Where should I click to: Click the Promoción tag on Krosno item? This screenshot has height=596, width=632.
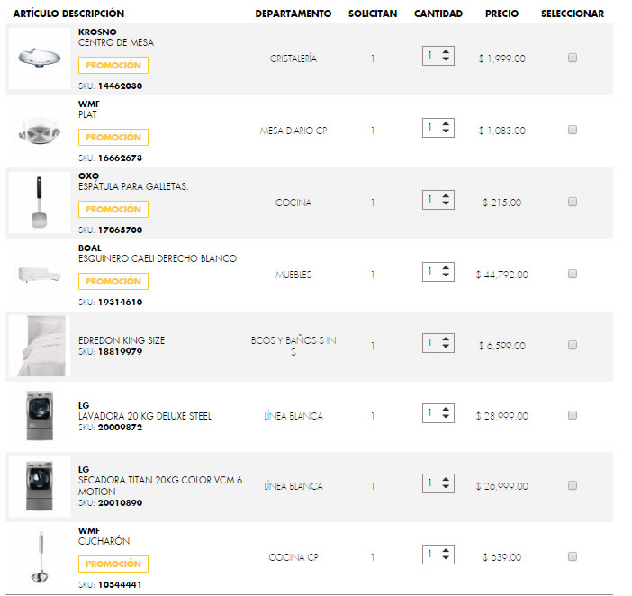[x=113, y=66]
